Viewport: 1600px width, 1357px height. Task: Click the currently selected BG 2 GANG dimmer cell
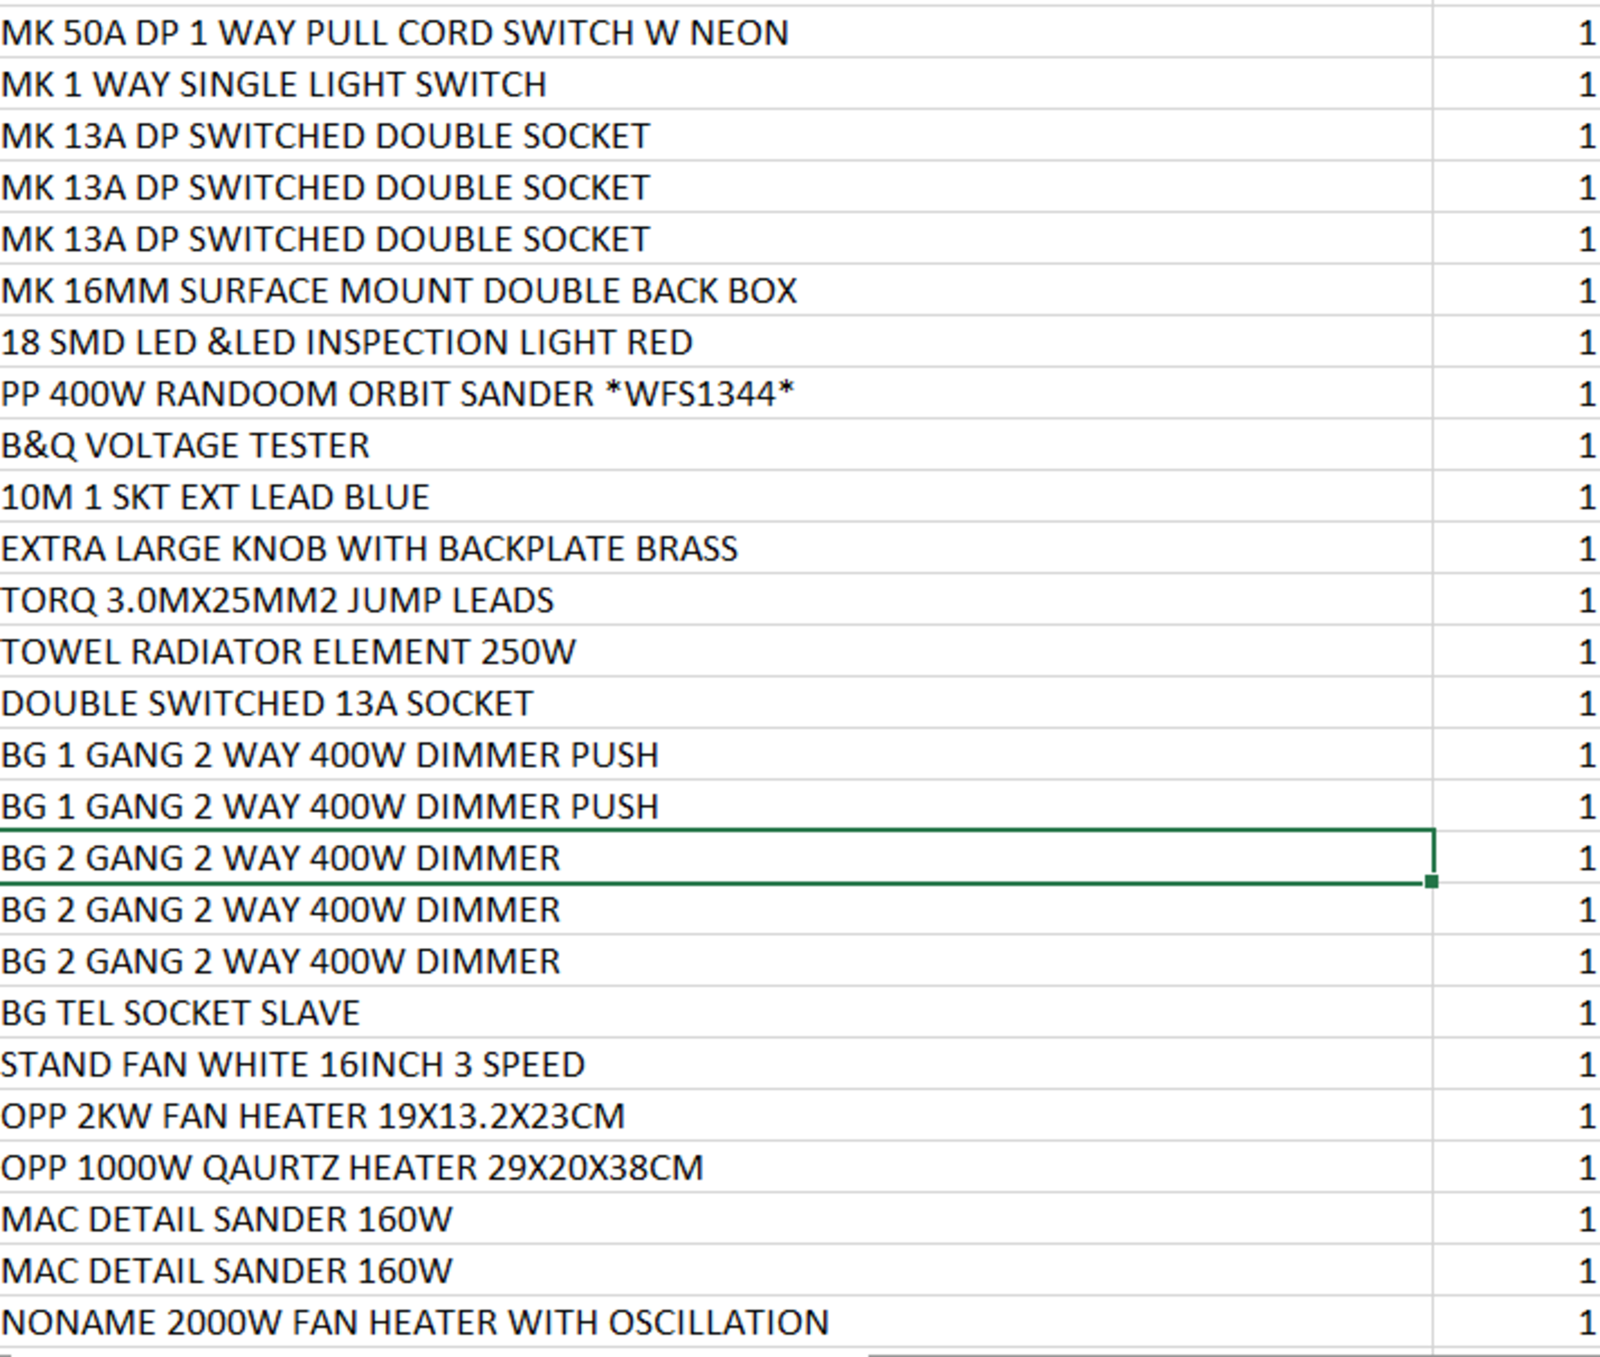click(716, 858)
